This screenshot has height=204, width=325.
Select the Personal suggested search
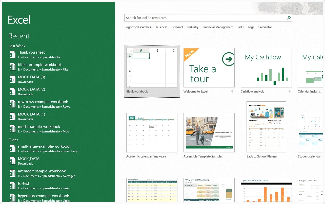click(x=177, y=27)
